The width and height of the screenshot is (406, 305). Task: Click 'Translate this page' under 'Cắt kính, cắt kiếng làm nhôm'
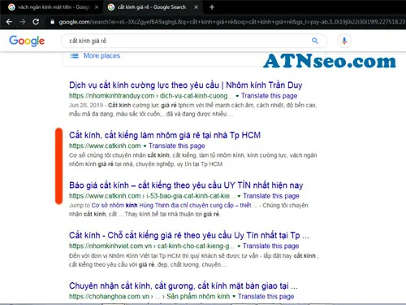coord(176,146)
